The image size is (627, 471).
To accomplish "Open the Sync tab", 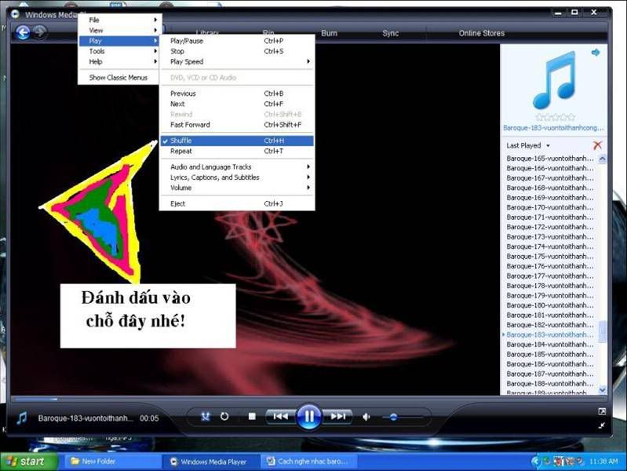I will point(390,33).
